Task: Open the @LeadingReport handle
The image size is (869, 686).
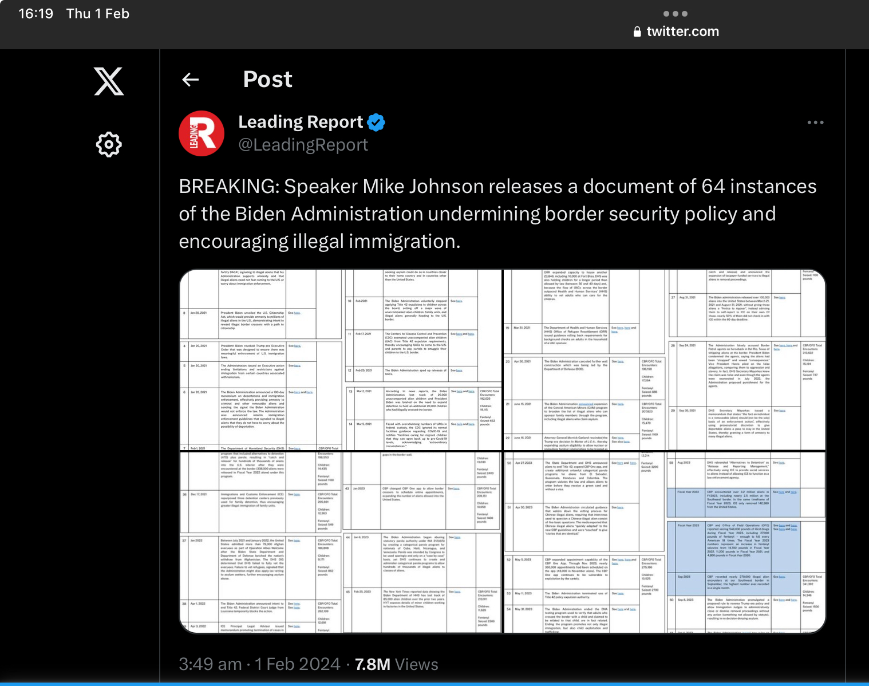Action: point(303,145)
